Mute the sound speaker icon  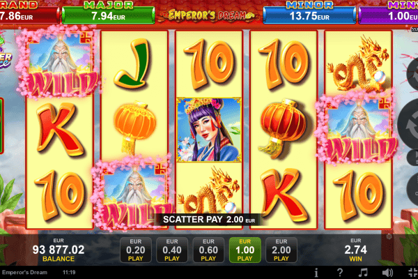387,273
